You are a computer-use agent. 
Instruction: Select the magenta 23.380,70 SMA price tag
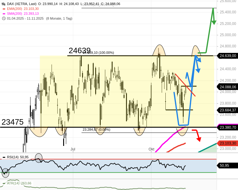coord(228,127)
